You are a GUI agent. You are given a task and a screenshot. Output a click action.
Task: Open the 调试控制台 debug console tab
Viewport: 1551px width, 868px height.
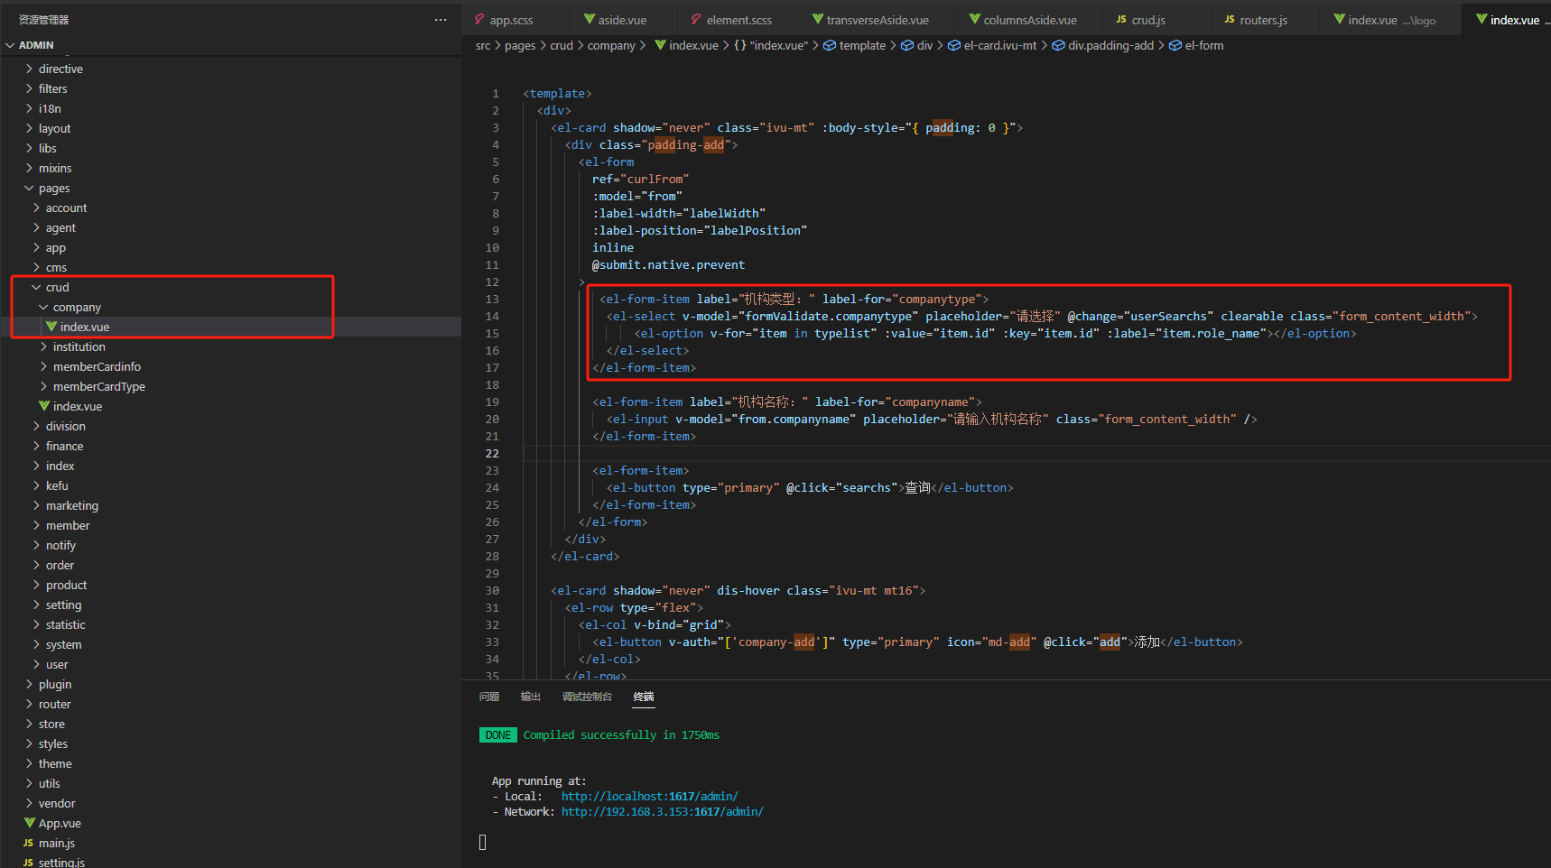[x=587, y=697]
